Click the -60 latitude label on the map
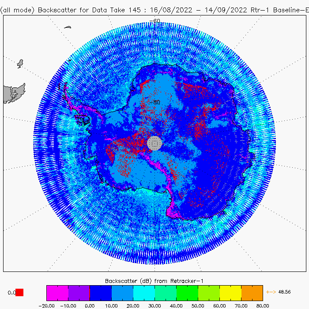The height and width of the screenshot is (309, 309). [x=154, y=21]
